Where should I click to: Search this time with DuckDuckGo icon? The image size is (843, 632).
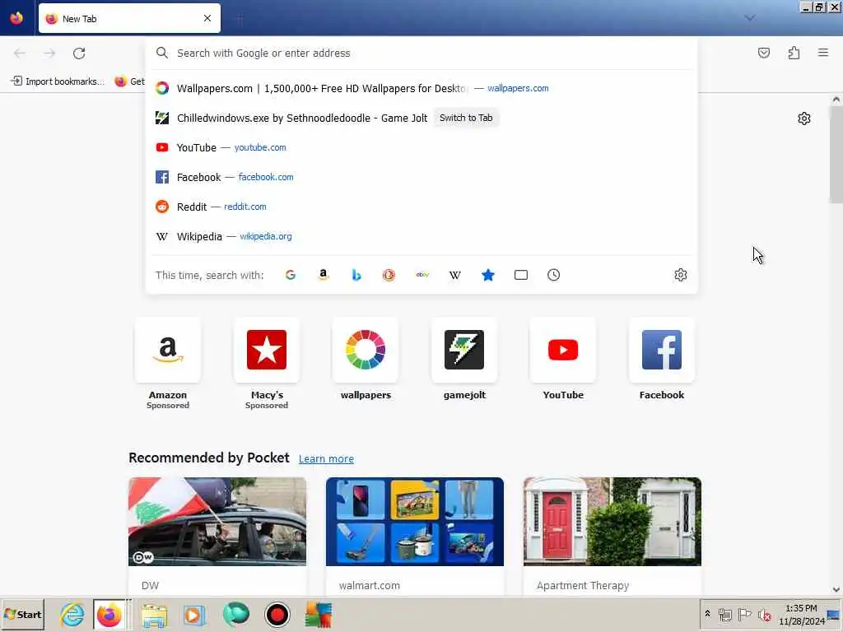(389, 275)
